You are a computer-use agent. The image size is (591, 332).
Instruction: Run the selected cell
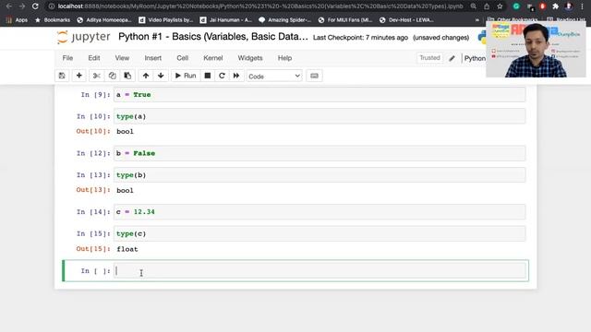pyautogui.click(x=186, y=76)
